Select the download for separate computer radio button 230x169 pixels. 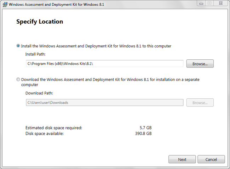pos(18,80)
